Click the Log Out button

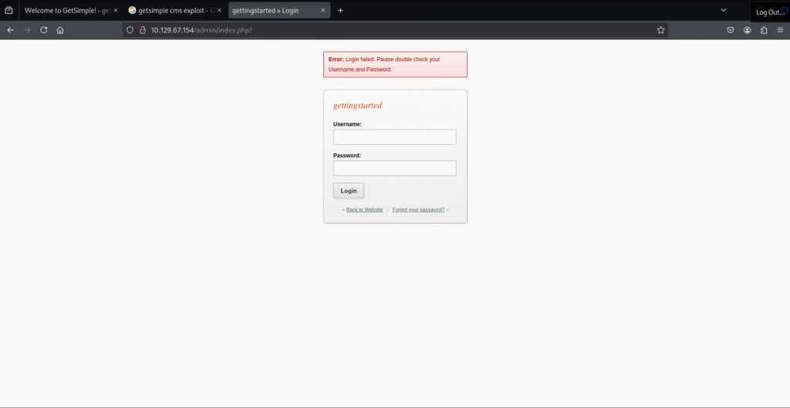pyautogui.click(x=770, y=12)
